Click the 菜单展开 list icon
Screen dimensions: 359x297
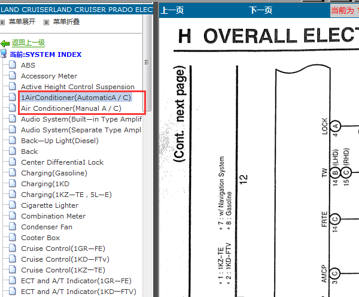click(x=2, y=23)
